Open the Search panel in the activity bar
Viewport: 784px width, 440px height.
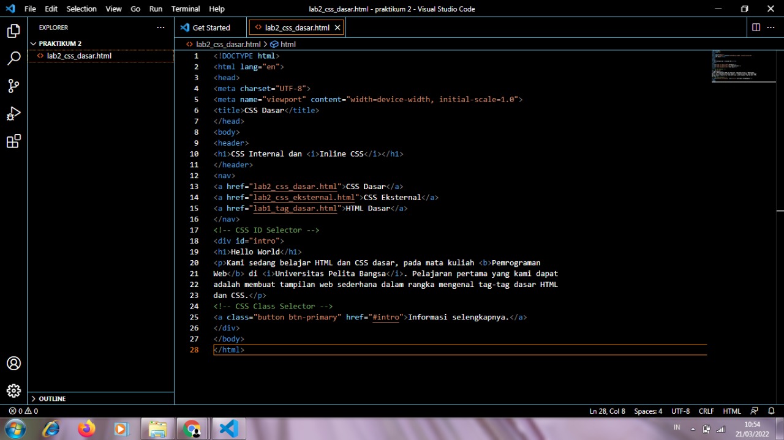(x=13, y=59)
